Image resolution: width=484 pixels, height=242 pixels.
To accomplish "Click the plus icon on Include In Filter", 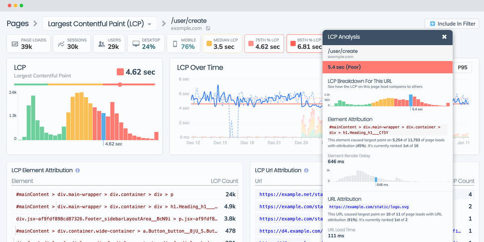I will 432,24.
